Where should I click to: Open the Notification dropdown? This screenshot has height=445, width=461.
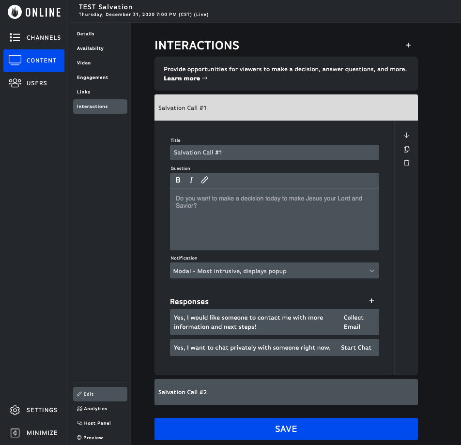coord(274,271)
